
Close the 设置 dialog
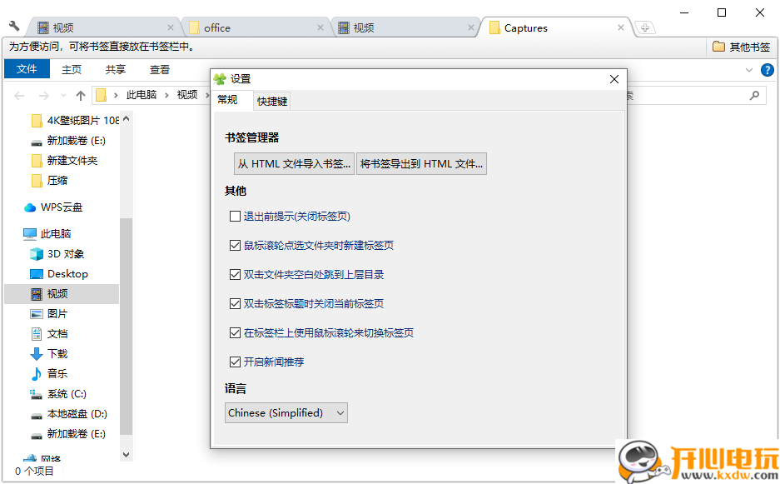pyautogui.click(x=614, y=79)
